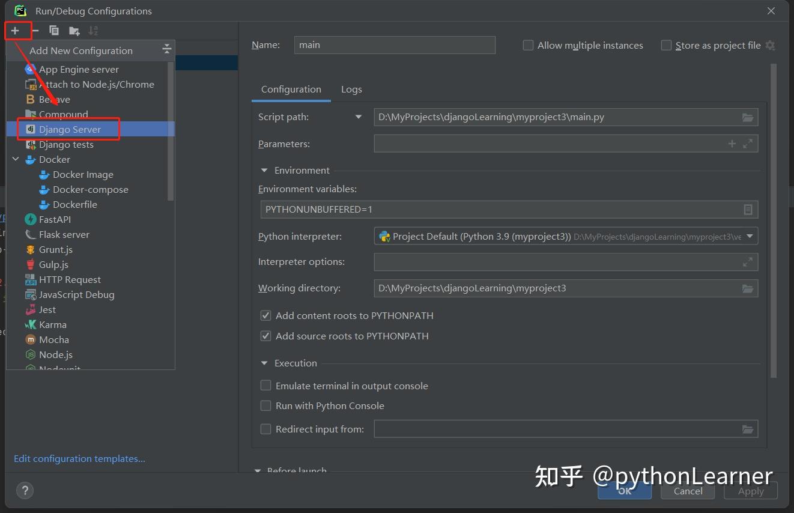Viewport: 794px width, 513px height.
Task: Open the Python interpreter dropdown
Action: (x=750, y=236)
